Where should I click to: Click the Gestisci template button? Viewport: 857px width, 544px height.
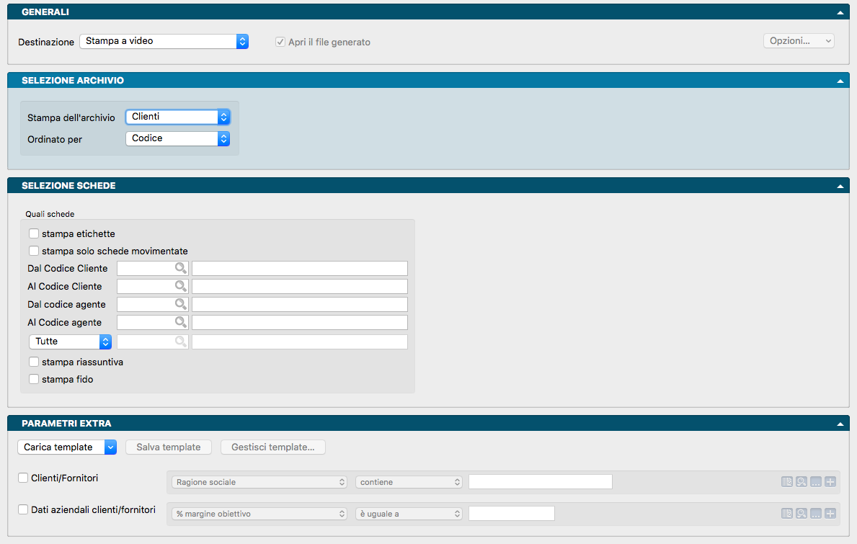[x=272, y=447]
